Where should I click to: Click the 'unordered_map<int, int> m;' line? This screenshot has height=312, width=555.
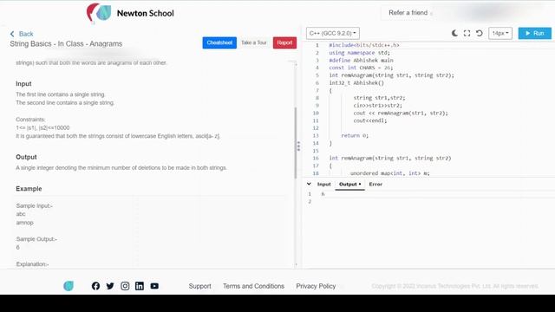(389, 173)
